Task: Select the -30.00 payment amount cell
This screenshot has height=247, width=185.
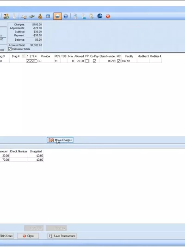Action: (5, 156)
